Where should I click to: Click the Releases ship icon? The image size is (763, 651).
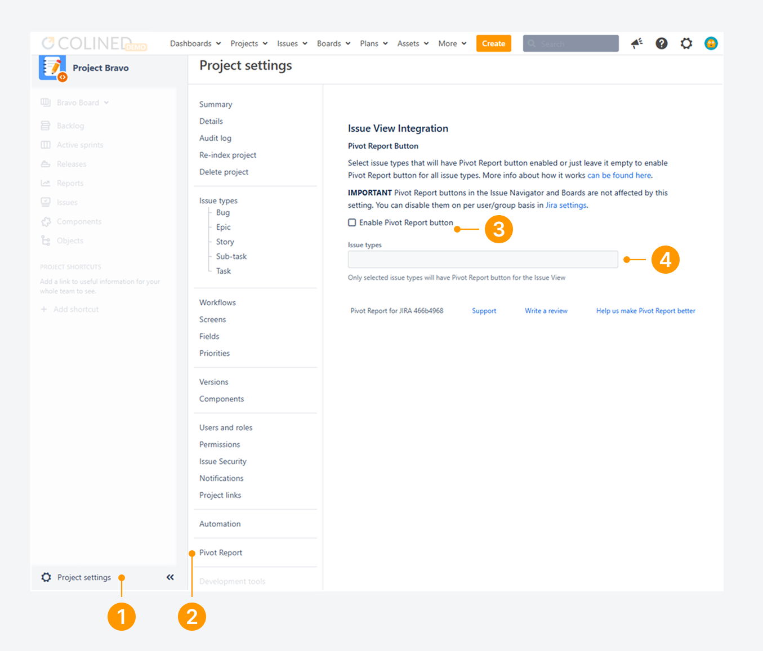tap(46, 164)
